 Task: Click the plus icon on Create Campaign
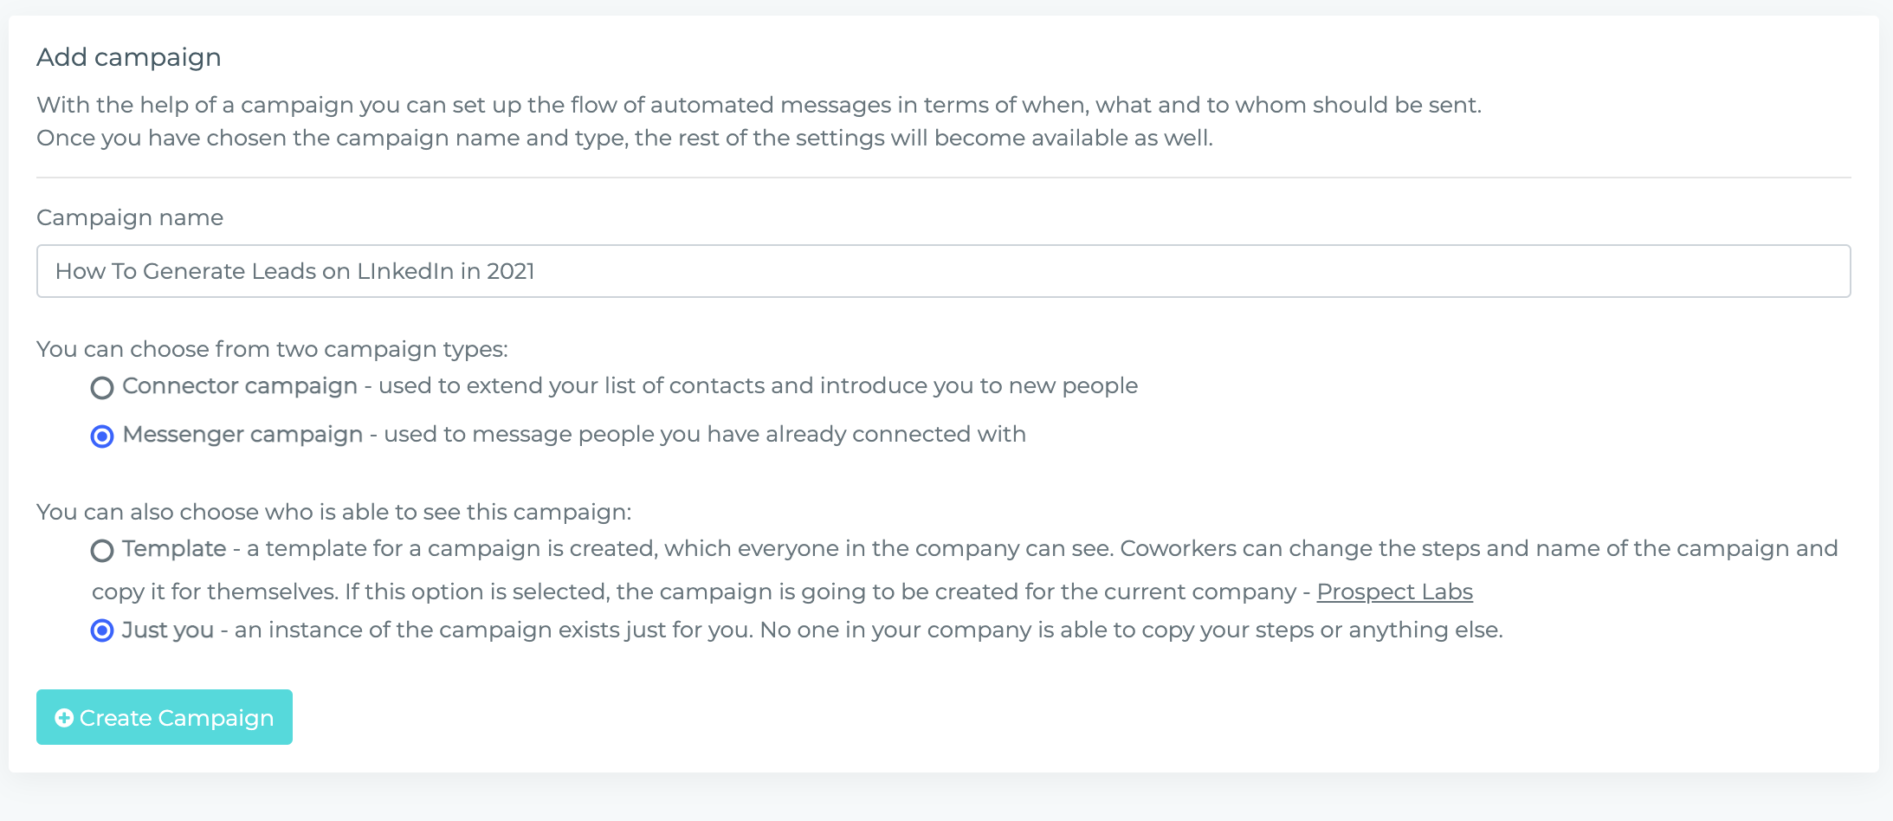click(64, 718)
